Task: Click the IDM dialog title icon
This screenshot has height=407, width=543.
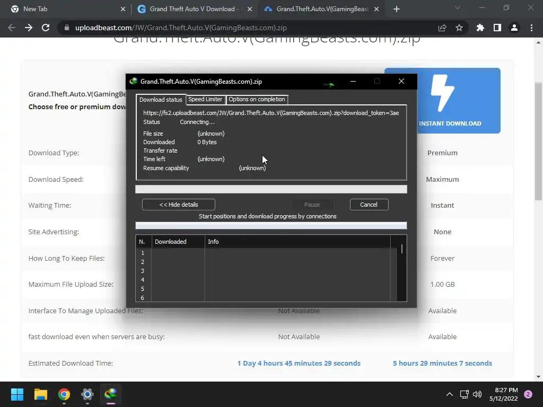Action: pyautogui.click(x=133, y=81)
